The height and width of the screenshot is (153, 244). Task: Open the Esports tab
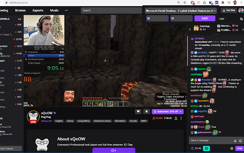tap(38, 10)
